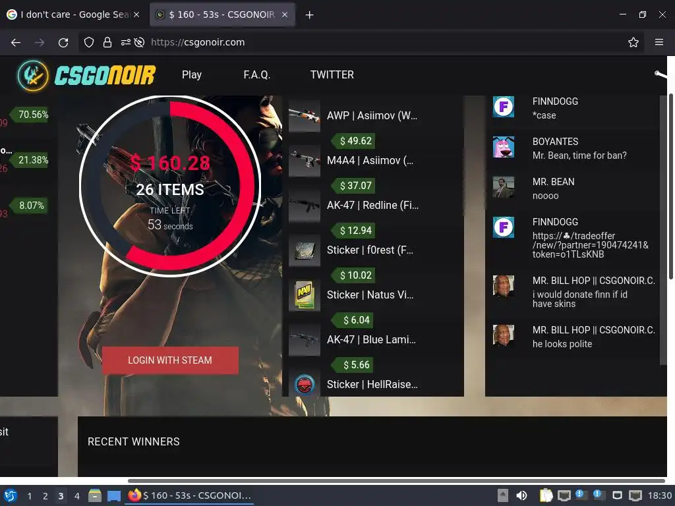
Task: Close the CSGONOIR tab
Action: 285,14
